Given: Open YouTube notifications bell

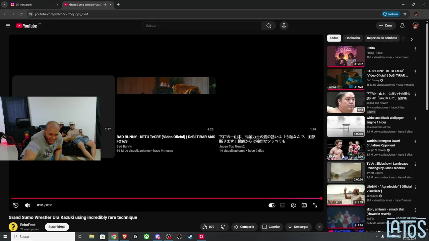Looking at the screenshot, I should tap(403, 26).
